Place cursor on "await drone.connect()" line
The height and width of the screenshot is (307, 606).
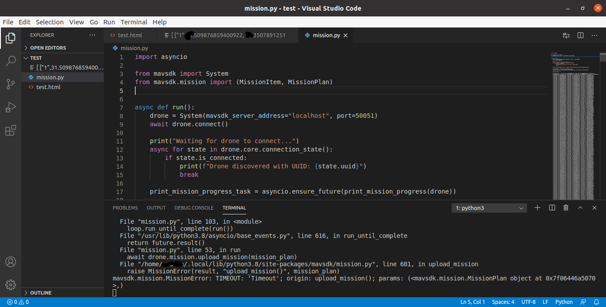coord(189,124)
